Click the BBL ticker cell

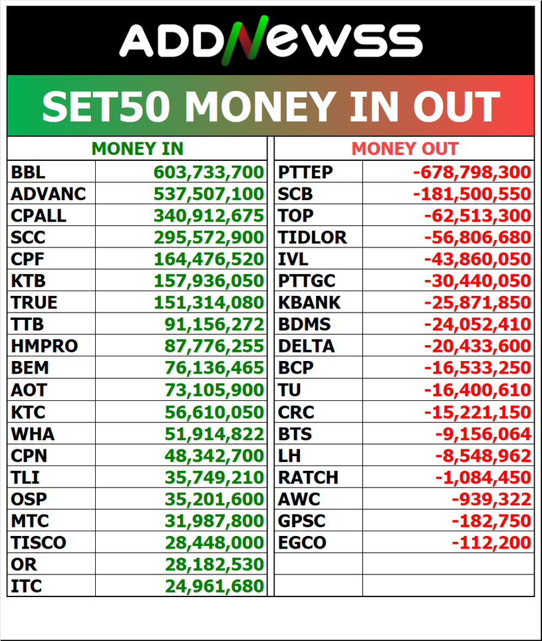[x=28, y=173]
